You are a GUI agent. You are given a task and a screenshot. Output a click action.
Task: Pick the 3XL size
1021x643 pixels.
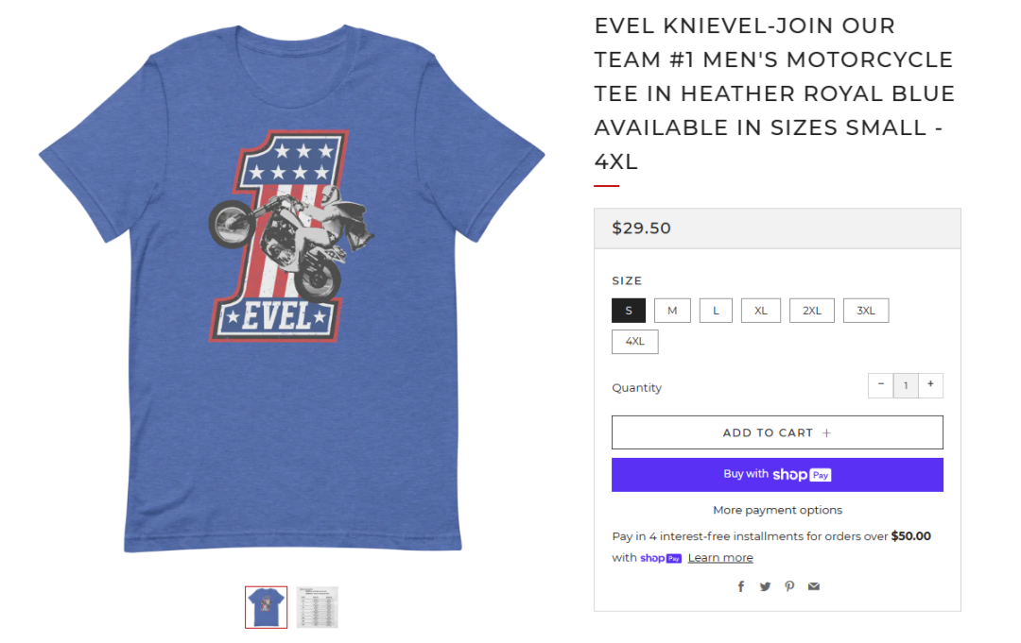pos(866,311)
